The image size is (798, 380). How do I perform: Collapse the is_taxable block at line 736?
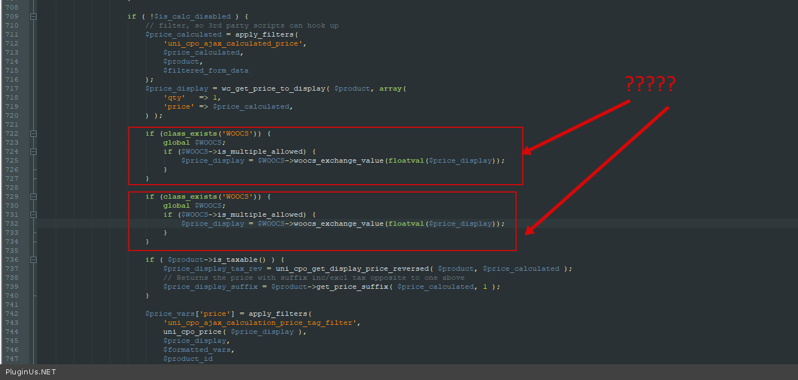33,260
